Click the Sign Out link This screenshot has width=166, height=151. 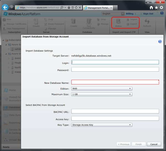click(148, 14)
